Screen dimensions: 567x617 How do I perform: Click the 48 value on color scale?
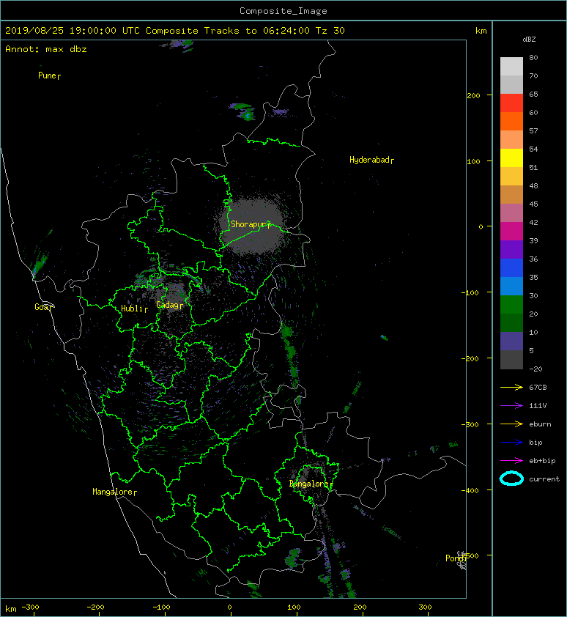tap(533, 185)
